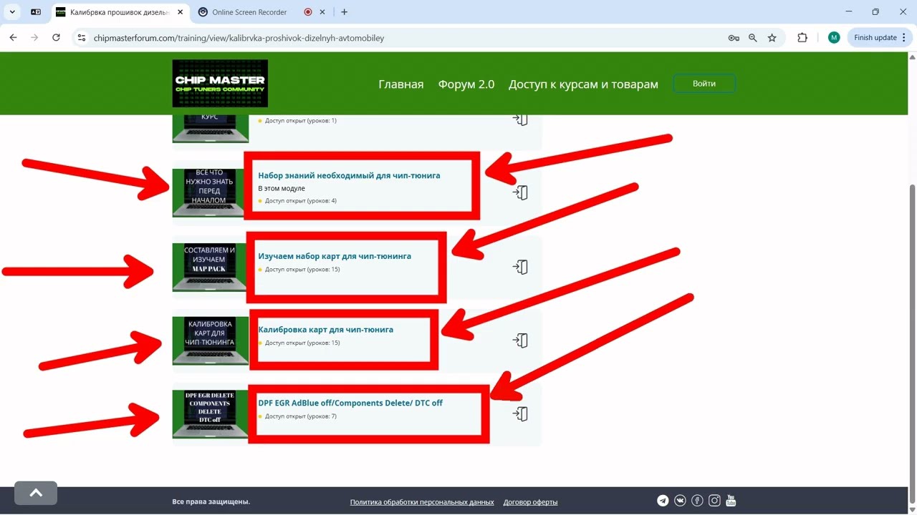The height and width of the screenshot is (515, 917).
Task: Click the enter icon beside 'уроков: 1' row
Action: click(520, 119)
